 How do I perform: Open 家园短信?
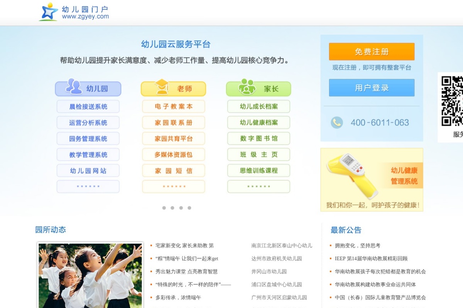click(x=174, y=171)
